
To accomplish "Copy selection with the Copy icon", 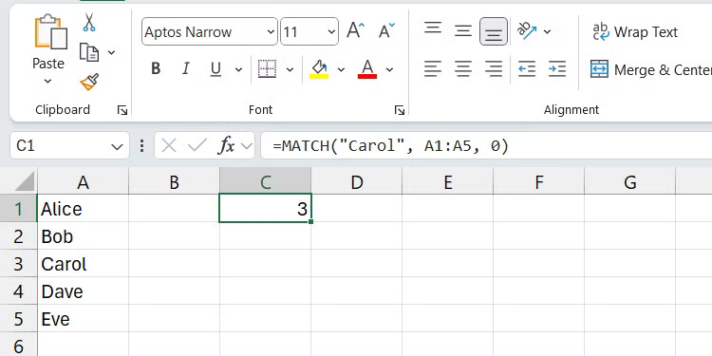I will point(89,52).
